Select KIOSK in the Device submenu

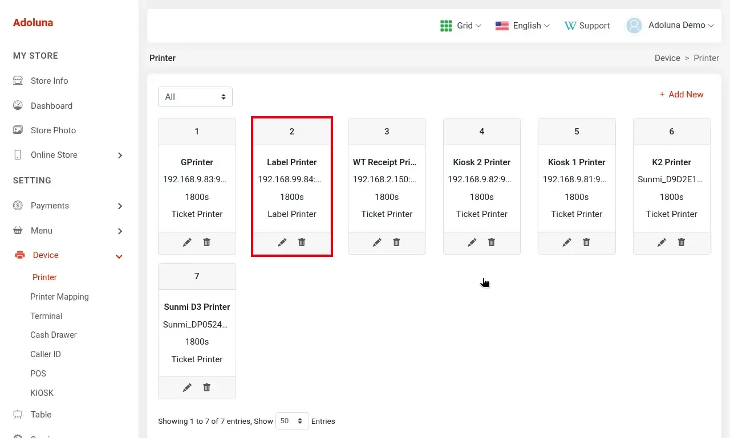[42, 393]
